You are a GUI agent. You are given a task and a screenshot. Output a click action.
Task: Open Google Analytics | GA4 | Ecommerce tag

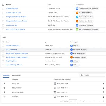(17, 57)
